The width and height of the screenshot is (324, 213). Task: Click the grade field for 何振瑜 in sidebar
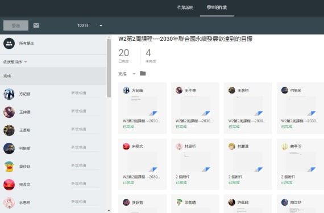coord(85,148)
